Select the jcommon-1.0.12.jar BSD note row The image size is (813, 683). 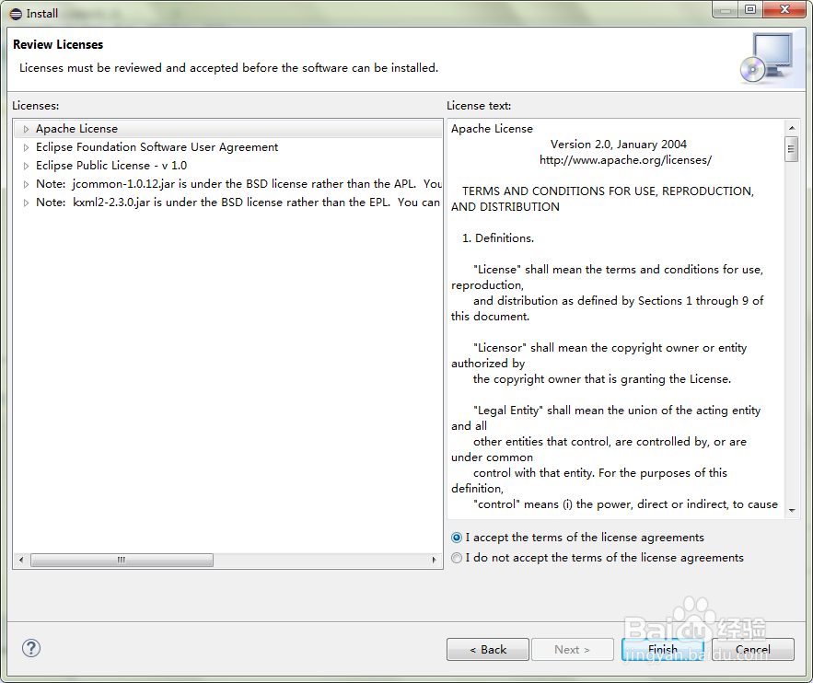pyautogui.click(x=228, y=184)
